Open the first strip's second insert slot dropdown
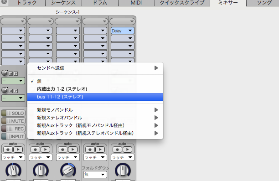 click(x=13, y=38)
